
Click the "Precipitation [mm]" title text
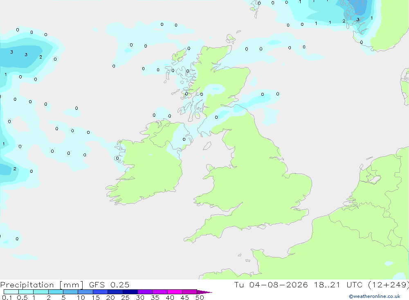point(42,285)
